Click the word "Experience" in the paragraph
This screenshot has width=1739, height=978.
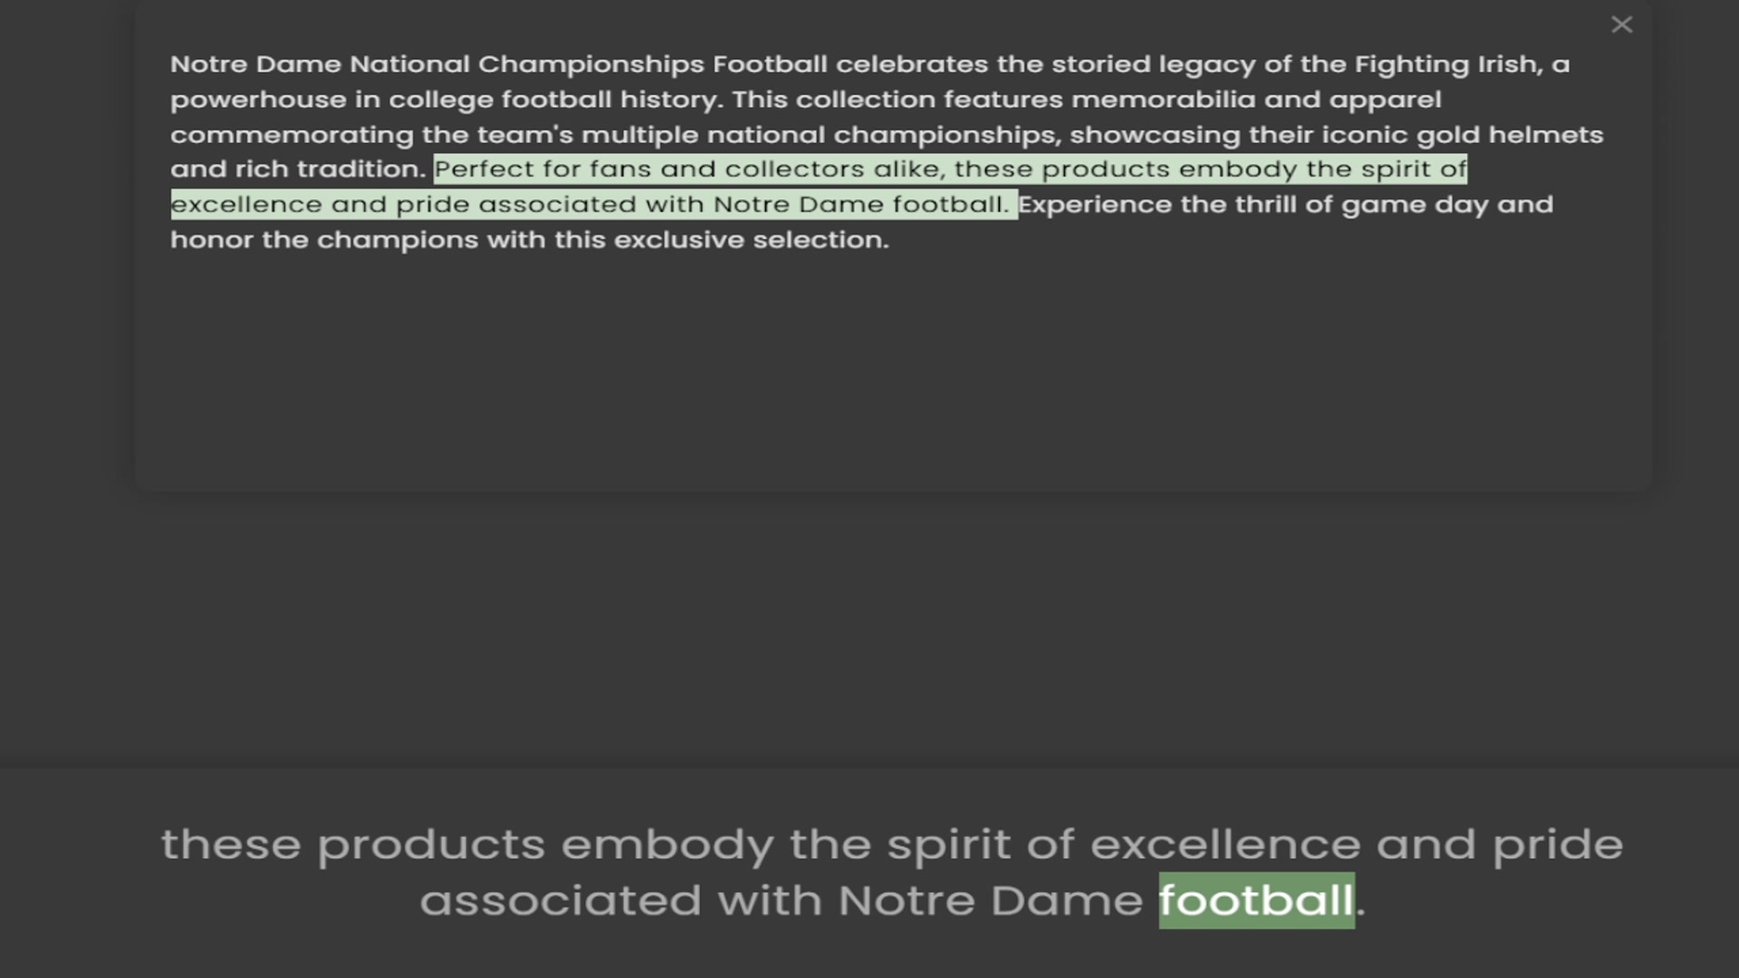pos(1095,205)
